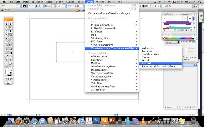Select the Column Graph tool

[10, 49]
